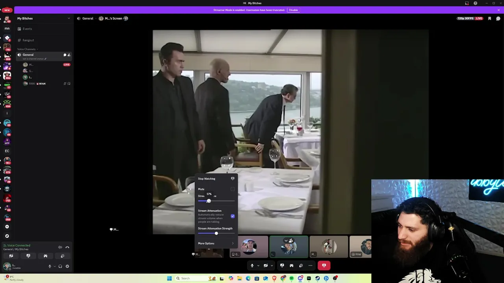Open the user avatar in bottom-left panel
Screen dimensions: 504x283
pyautogui.click(x=7, y=266)
